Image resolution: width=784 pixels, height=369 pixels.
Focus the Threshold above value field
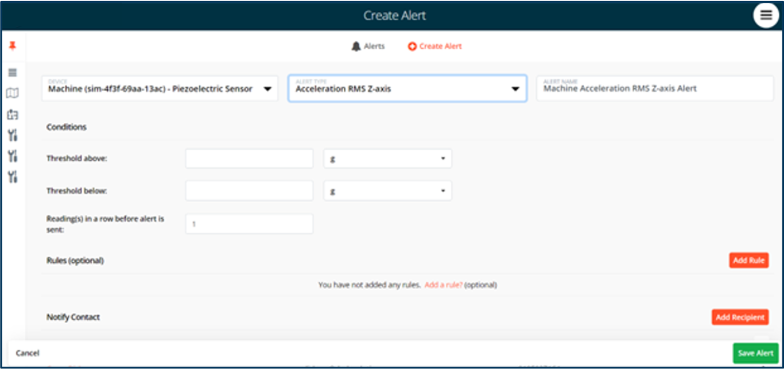tap(249, 159)
